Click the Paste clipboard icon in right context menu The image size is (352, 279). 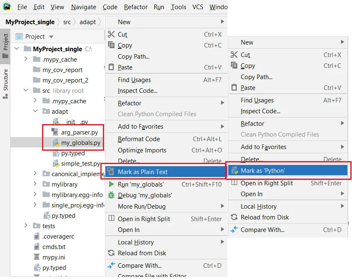[234, 87]
